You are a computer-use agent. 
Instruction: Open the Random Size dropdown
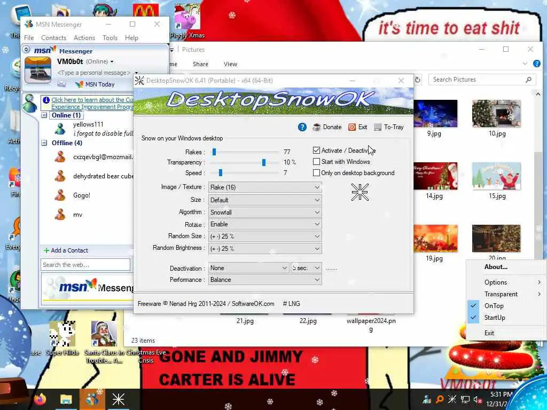265,236
